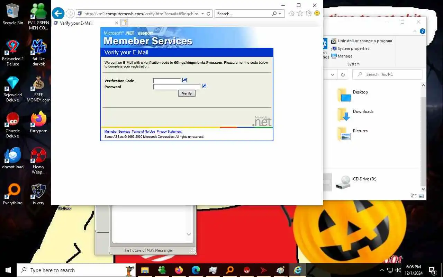Open the IE search provider dropdown

(280, 14)
